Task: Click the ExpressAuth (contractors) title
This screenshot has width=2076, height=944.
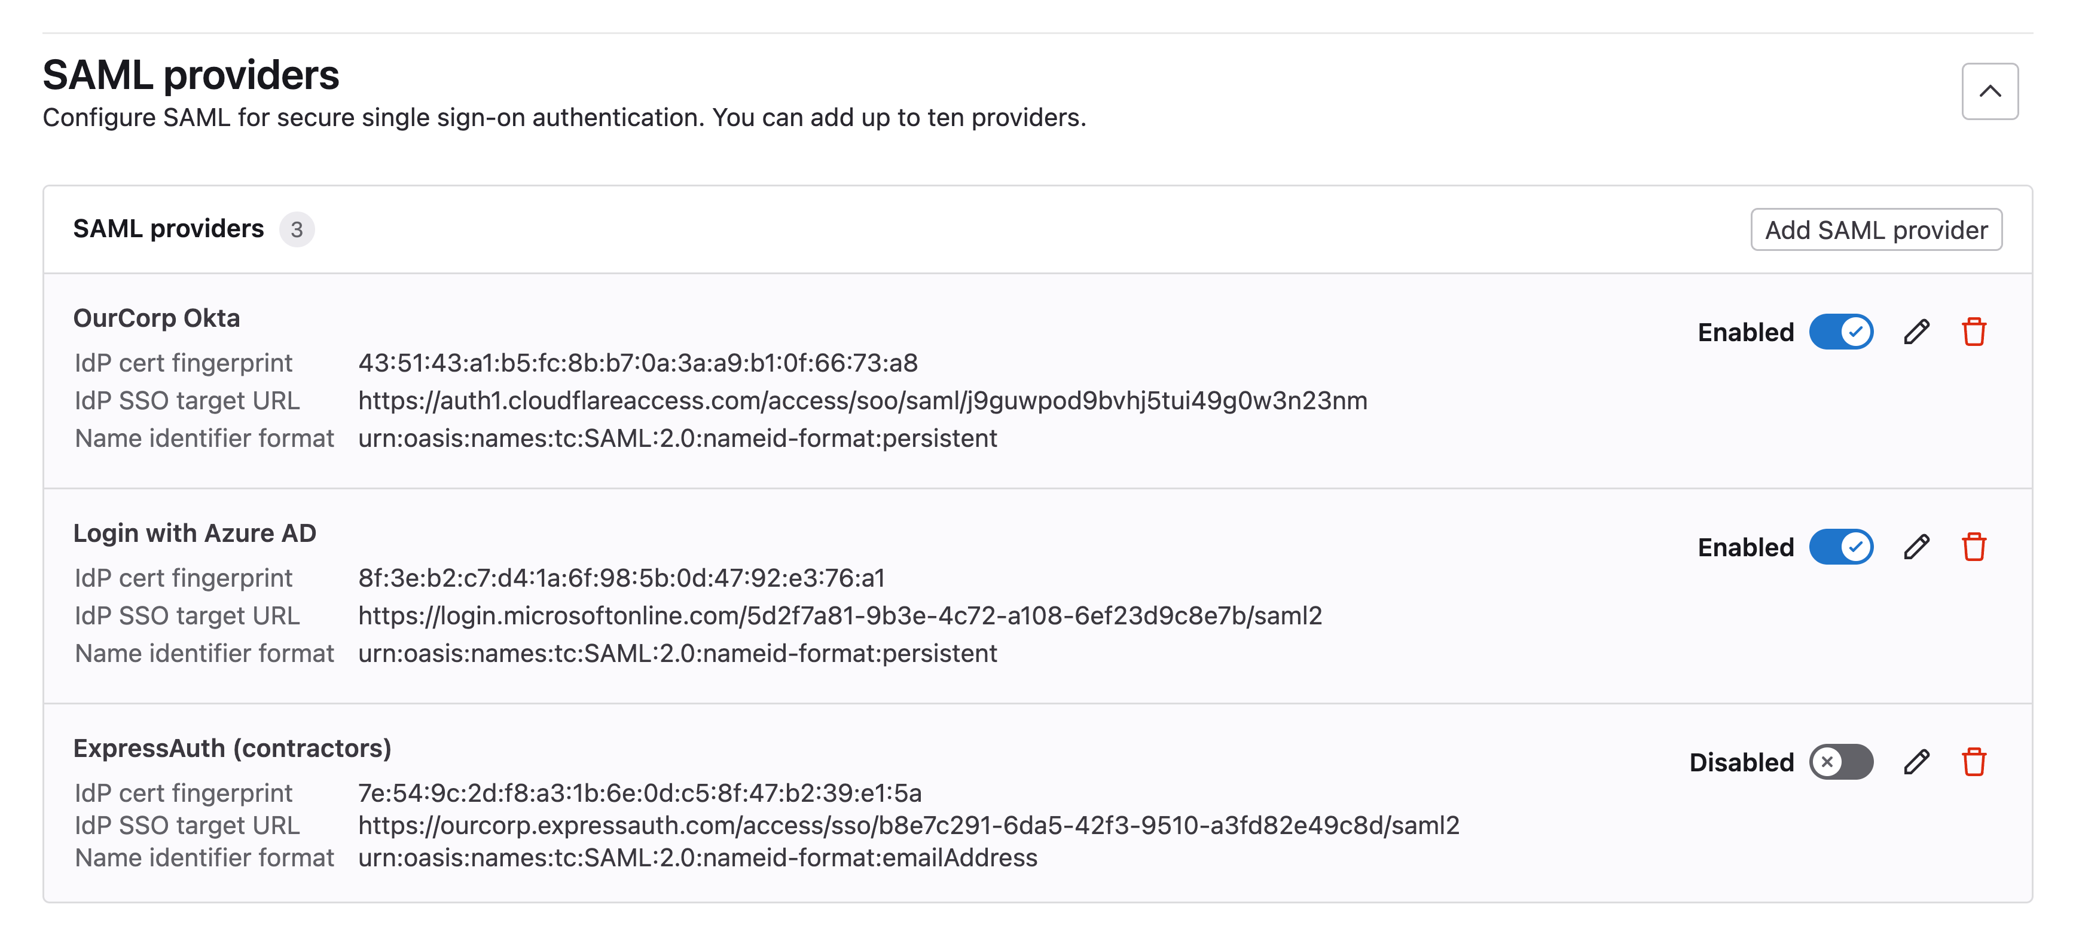Action: [232, 748]
